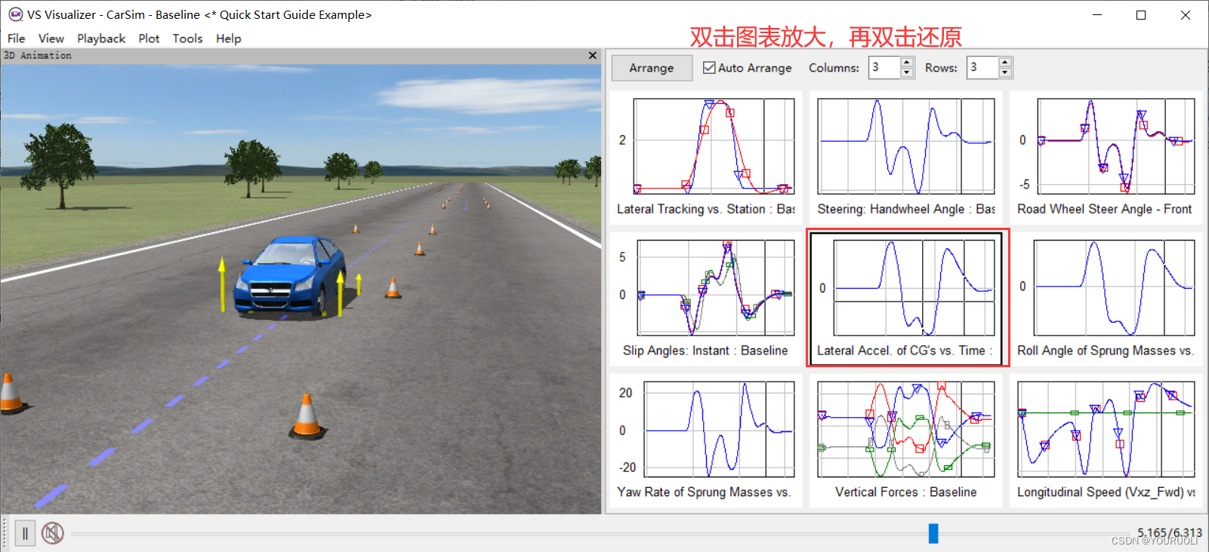Click the Rows input field

click(x=982, y=68)
